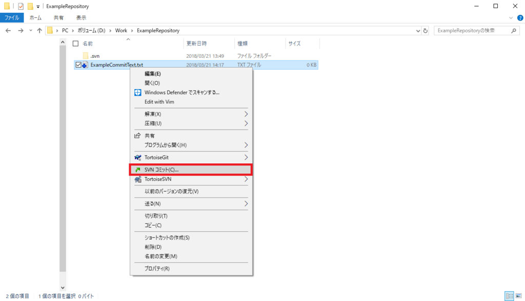525x301 pixels.
Task: Click the share icon beside 共有
Action: (137, 136)
